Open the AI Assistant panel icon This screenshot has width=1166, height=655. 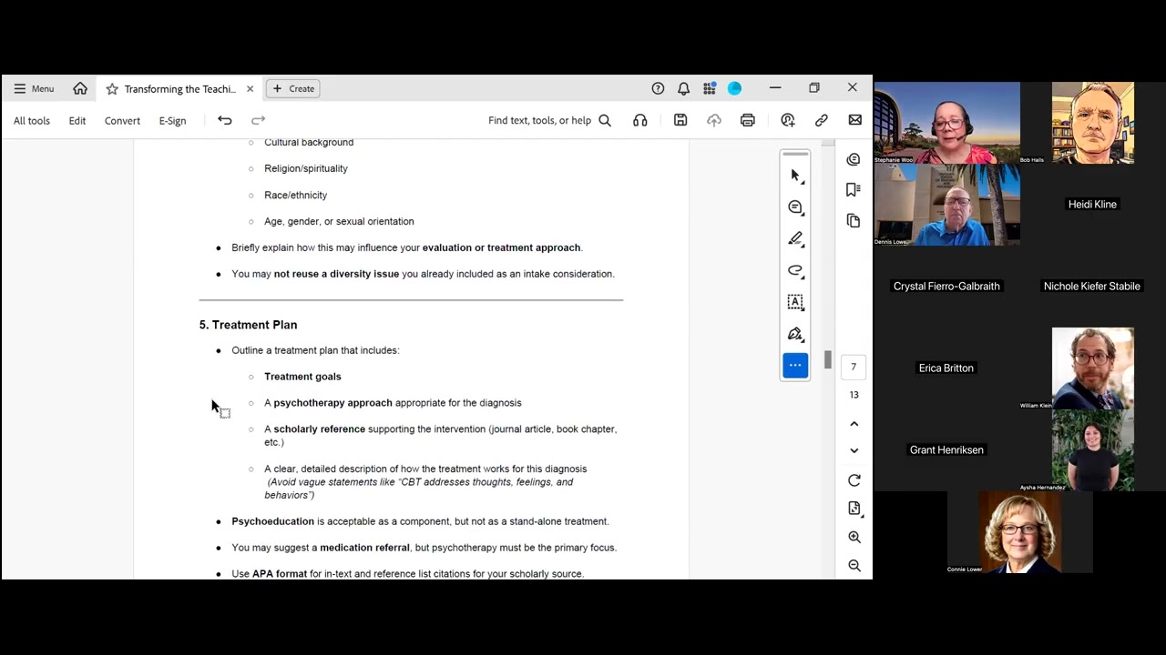(854, 160)
